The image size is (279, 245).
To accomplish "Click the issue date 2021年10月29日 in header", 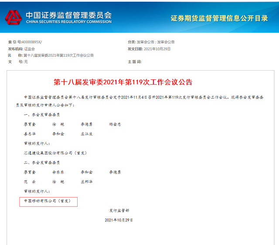I will [157, 49].
